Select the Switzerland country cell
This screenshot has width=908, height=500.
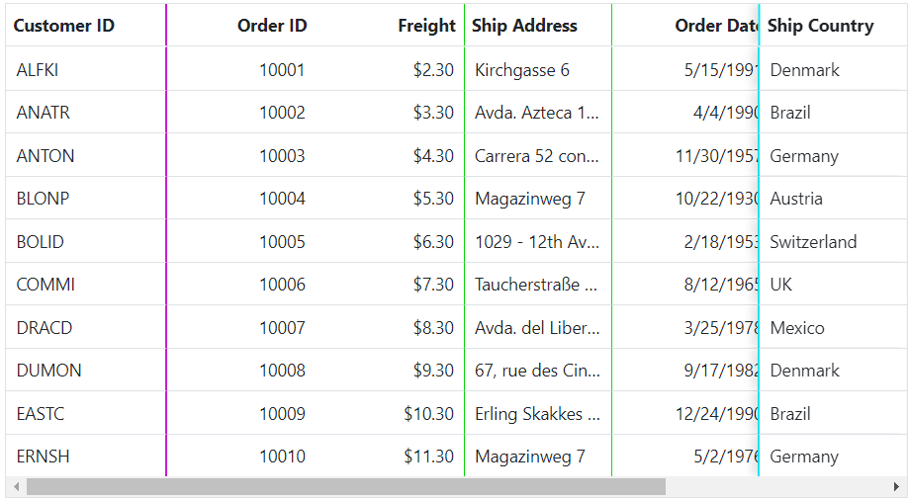click(833, 241)
